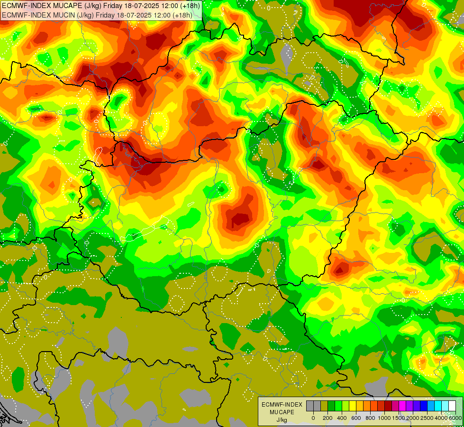Click the bright cyan swatch before 4000
Screen dimensions: 464x427
(438, 406)
